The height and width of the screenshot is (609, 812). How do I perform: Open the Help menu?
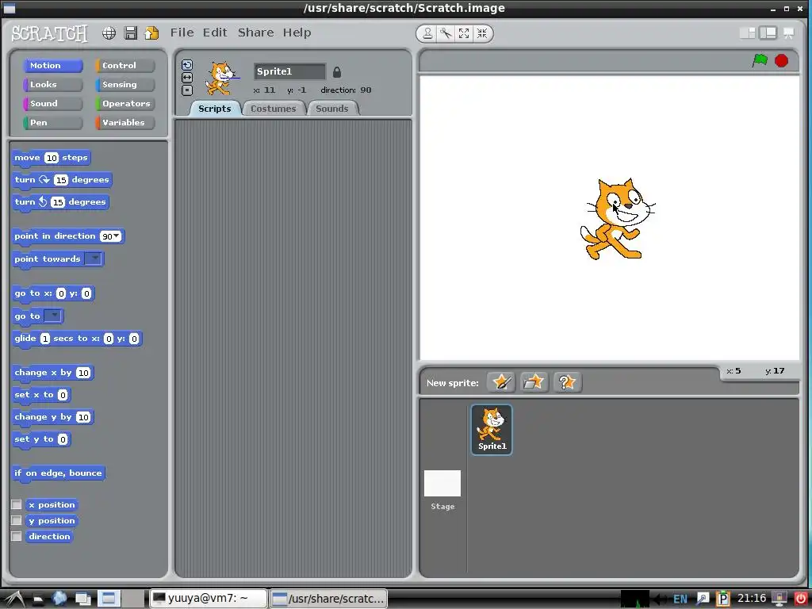coord(297,33)
